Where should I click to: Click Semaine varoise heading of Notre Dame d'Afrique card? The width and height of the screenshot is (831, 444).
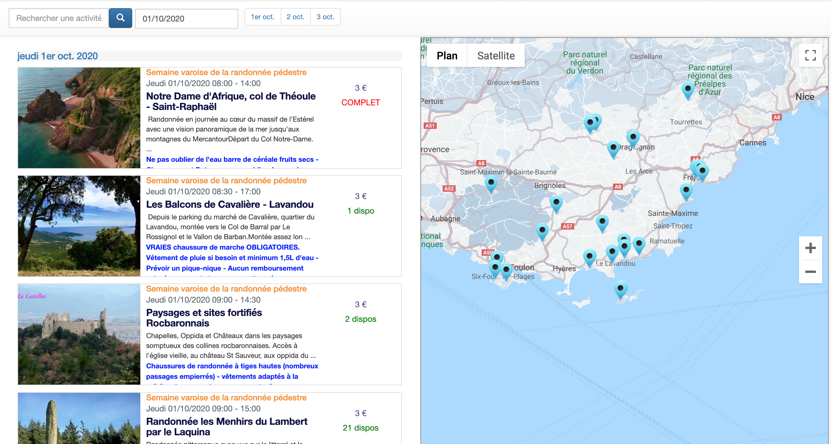pyautogui.click(x=226, y=72)
